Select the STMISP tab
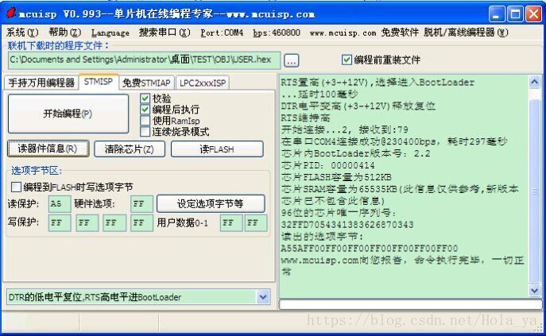This screenshot has height=336, width=546. 99,82
